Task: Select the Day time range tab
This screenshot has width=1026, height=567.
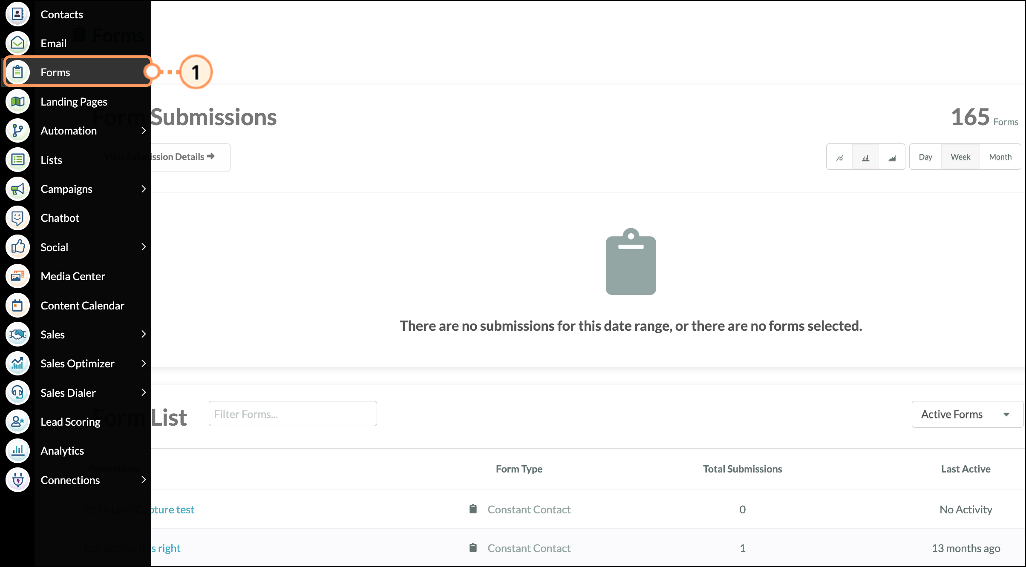Action: (x=925, y=157)
